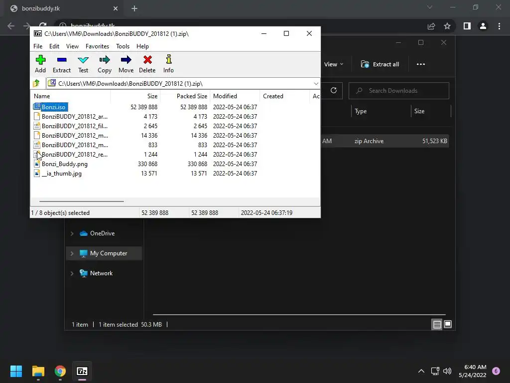Click the Add toolbar icon in 7-Zip
Viewport: 510px width, 383px height.
40,64
